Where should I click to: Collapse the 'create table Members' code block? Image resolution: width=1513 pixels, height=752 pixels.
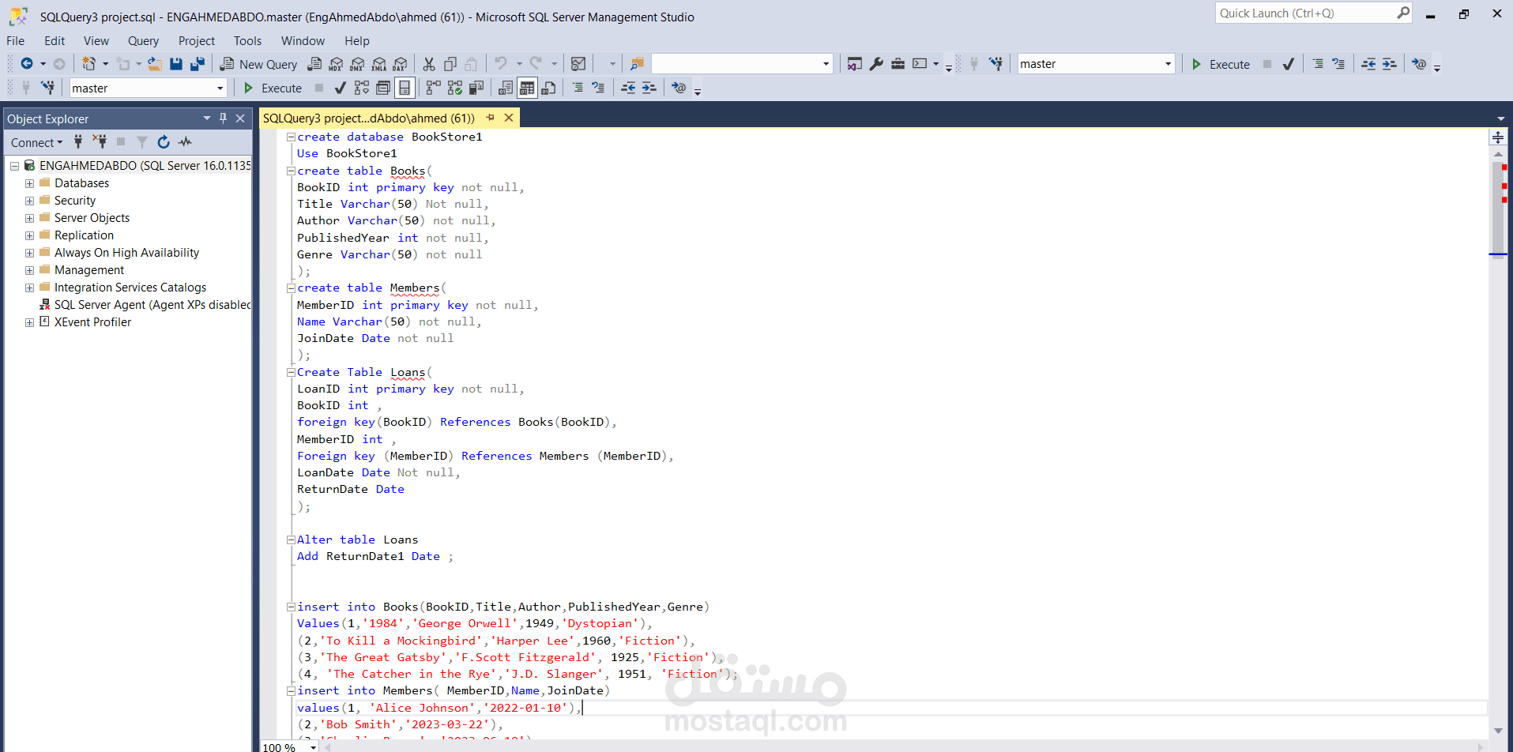[291, 288]
